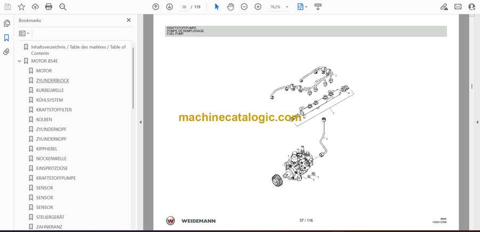Bookmark this file with the star icon

point(21,7)
